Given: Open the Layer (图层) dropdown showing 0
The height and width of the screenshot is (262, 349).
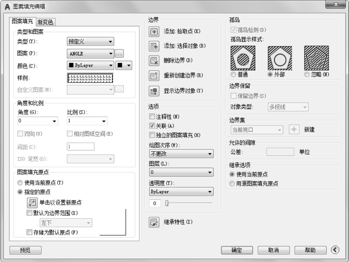Looking at the screenshot, I should tap(181, 172).
